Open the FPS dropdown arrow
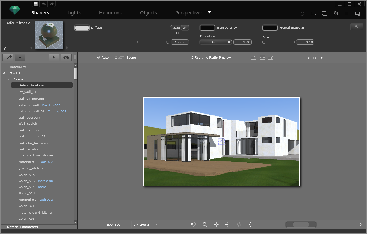 point(321,58)
